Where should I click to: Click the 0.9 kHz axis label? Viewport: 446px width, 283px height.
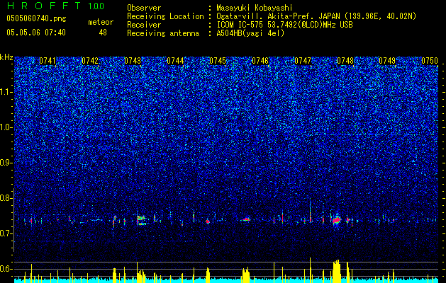pos(6,163)
